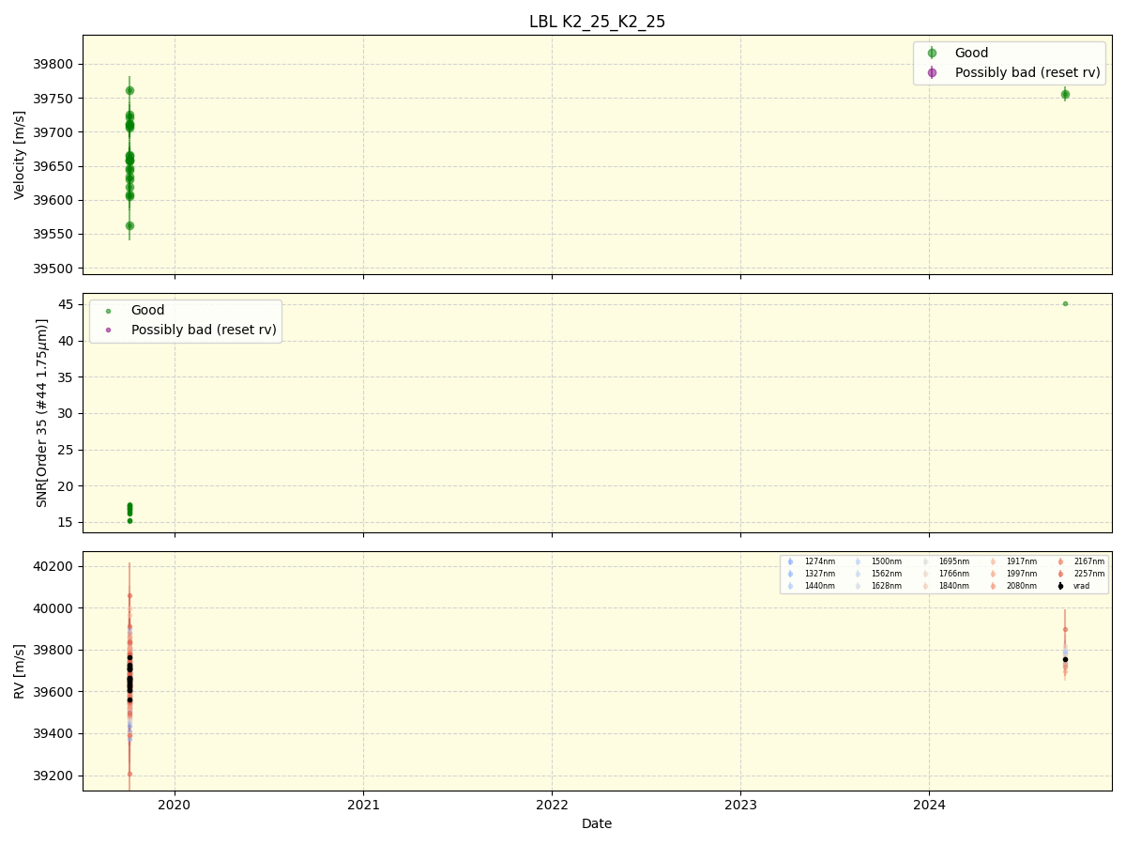The width and height of the screenshot is (1126, 845).
Task: Click the 39400 RV tick label
Action: 55,733
